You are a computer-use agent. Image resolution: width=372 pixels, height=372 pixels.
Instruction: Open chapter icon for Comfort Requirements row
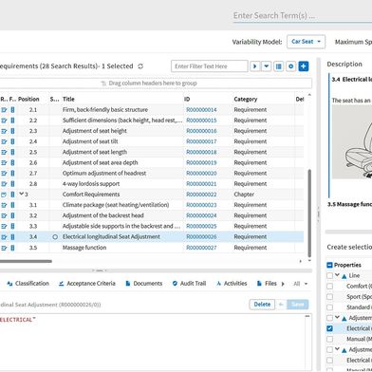coord(4,195)
